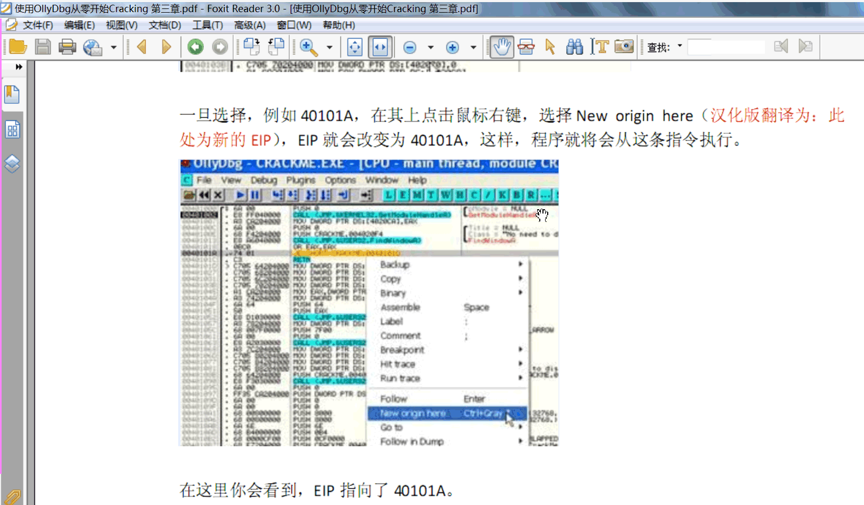Click the Print icon

pos(67,47)
